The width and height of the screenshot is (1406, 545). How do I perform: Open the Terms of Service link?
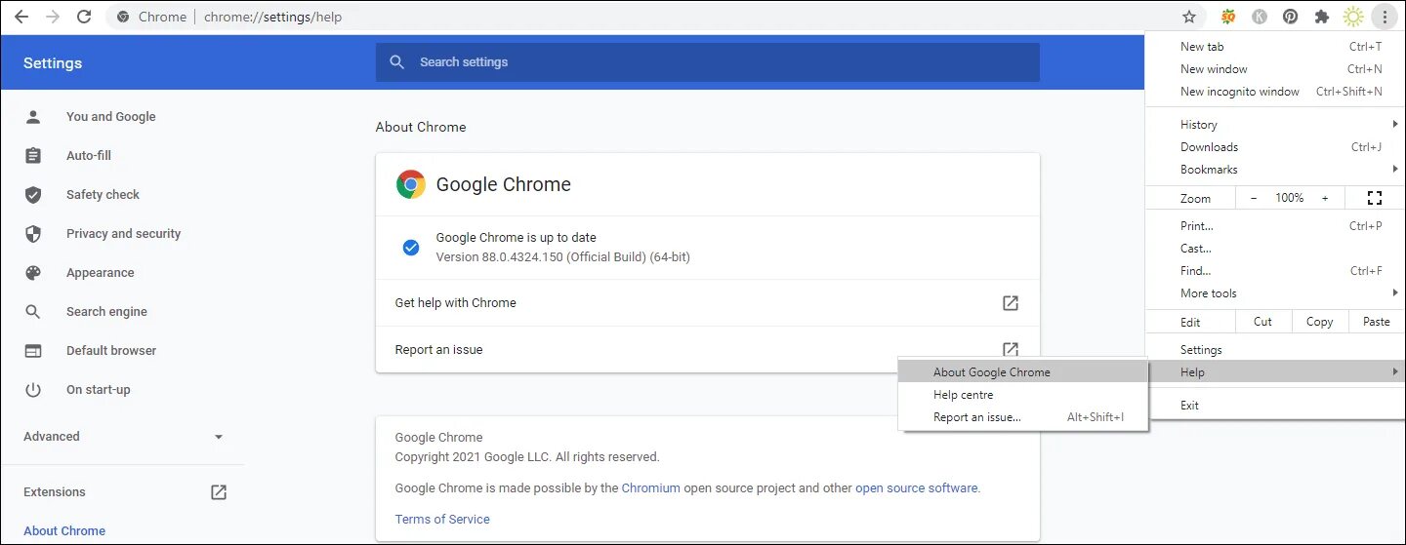[442, 520]
